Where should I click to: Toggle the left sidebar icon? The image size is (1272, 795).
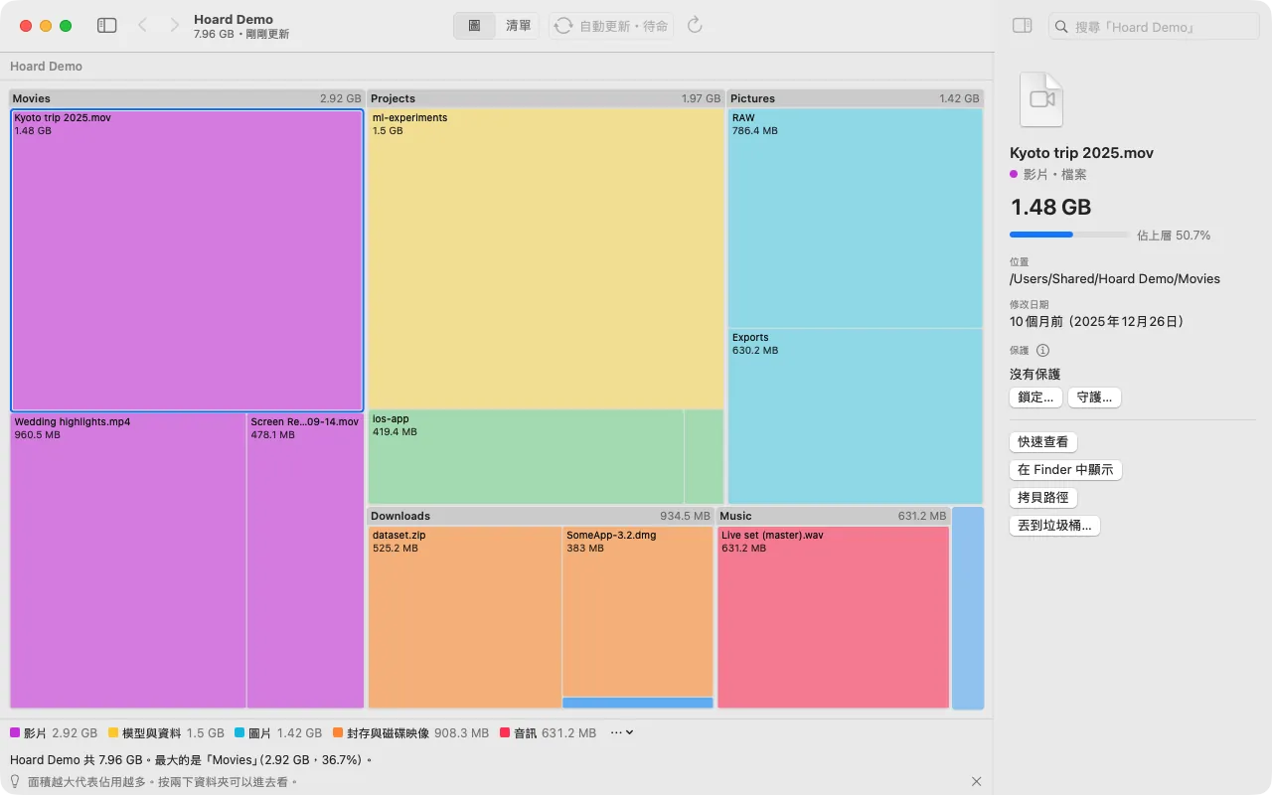click(x=107, y=26)
